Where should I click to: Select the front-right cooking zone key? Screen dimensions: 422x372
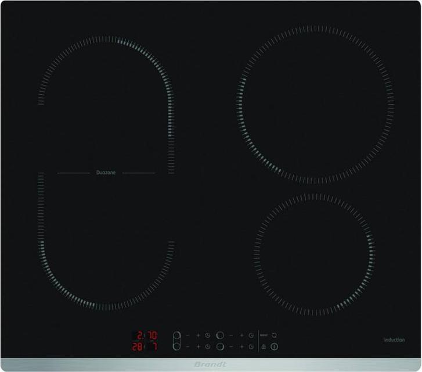tap(220, 346)
